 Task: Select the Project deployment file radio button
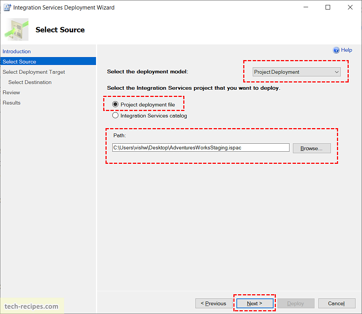tap(115, 104)
